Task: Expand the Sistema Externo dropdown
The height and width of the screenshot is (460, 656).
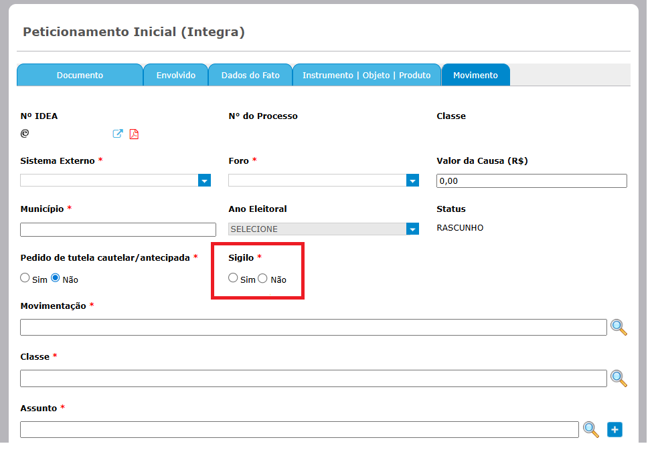Action: 204,181
